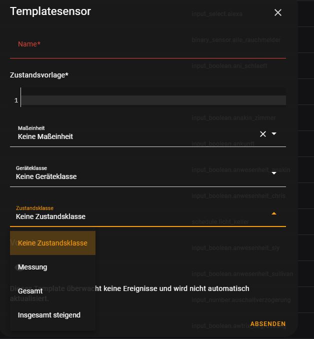Collapse the Zustandsklasse dropdown arrow
Image resolution: width=314 pixels, height=339 pixels.
tap(274, 213)
